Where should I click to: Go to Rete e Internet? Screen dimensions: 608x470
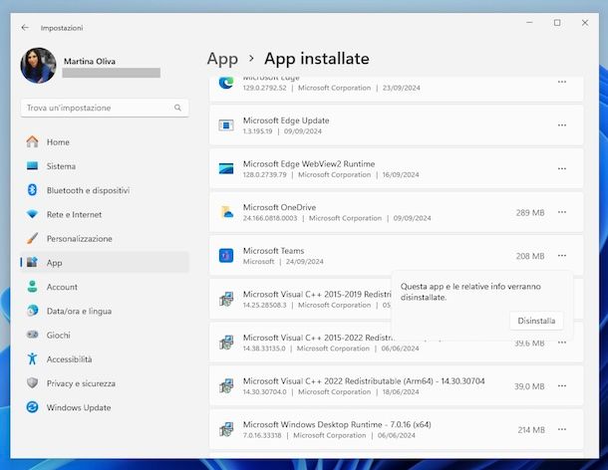tap(105, 214)
